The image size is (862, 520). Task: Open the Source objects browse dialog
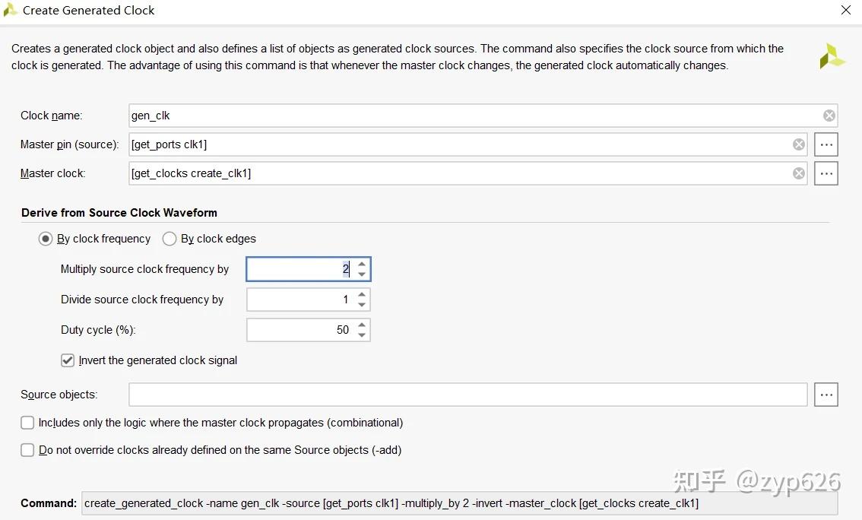[x=826, y=395]
